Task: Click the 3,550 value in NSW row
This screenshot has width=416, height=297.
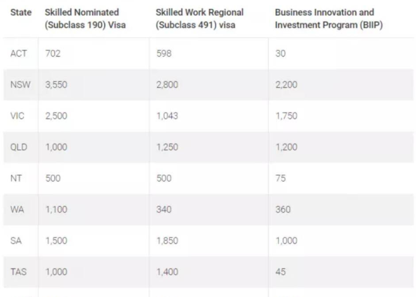Action: 56,85
